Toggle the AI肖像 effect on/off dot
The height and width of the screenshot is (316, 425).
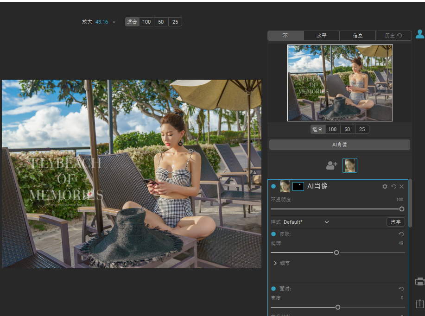pos(273,186)
